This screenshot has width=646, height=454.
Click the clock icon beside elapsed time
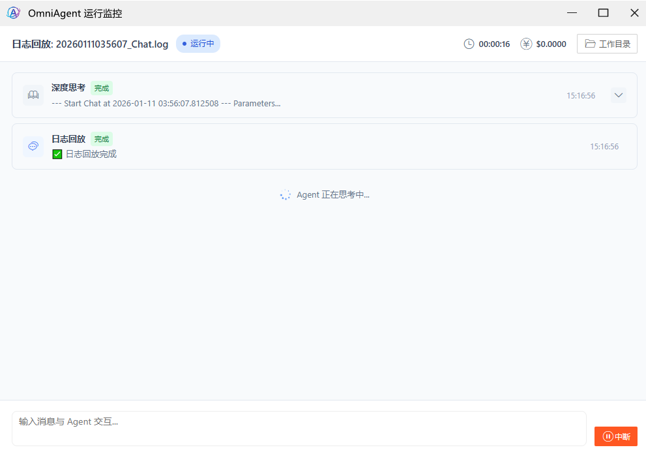click(x=469, y=44)
